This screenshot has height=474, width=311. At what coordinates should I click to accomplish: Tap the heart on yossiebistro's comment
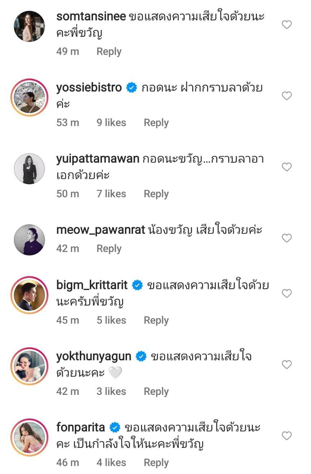coord(287,96)
